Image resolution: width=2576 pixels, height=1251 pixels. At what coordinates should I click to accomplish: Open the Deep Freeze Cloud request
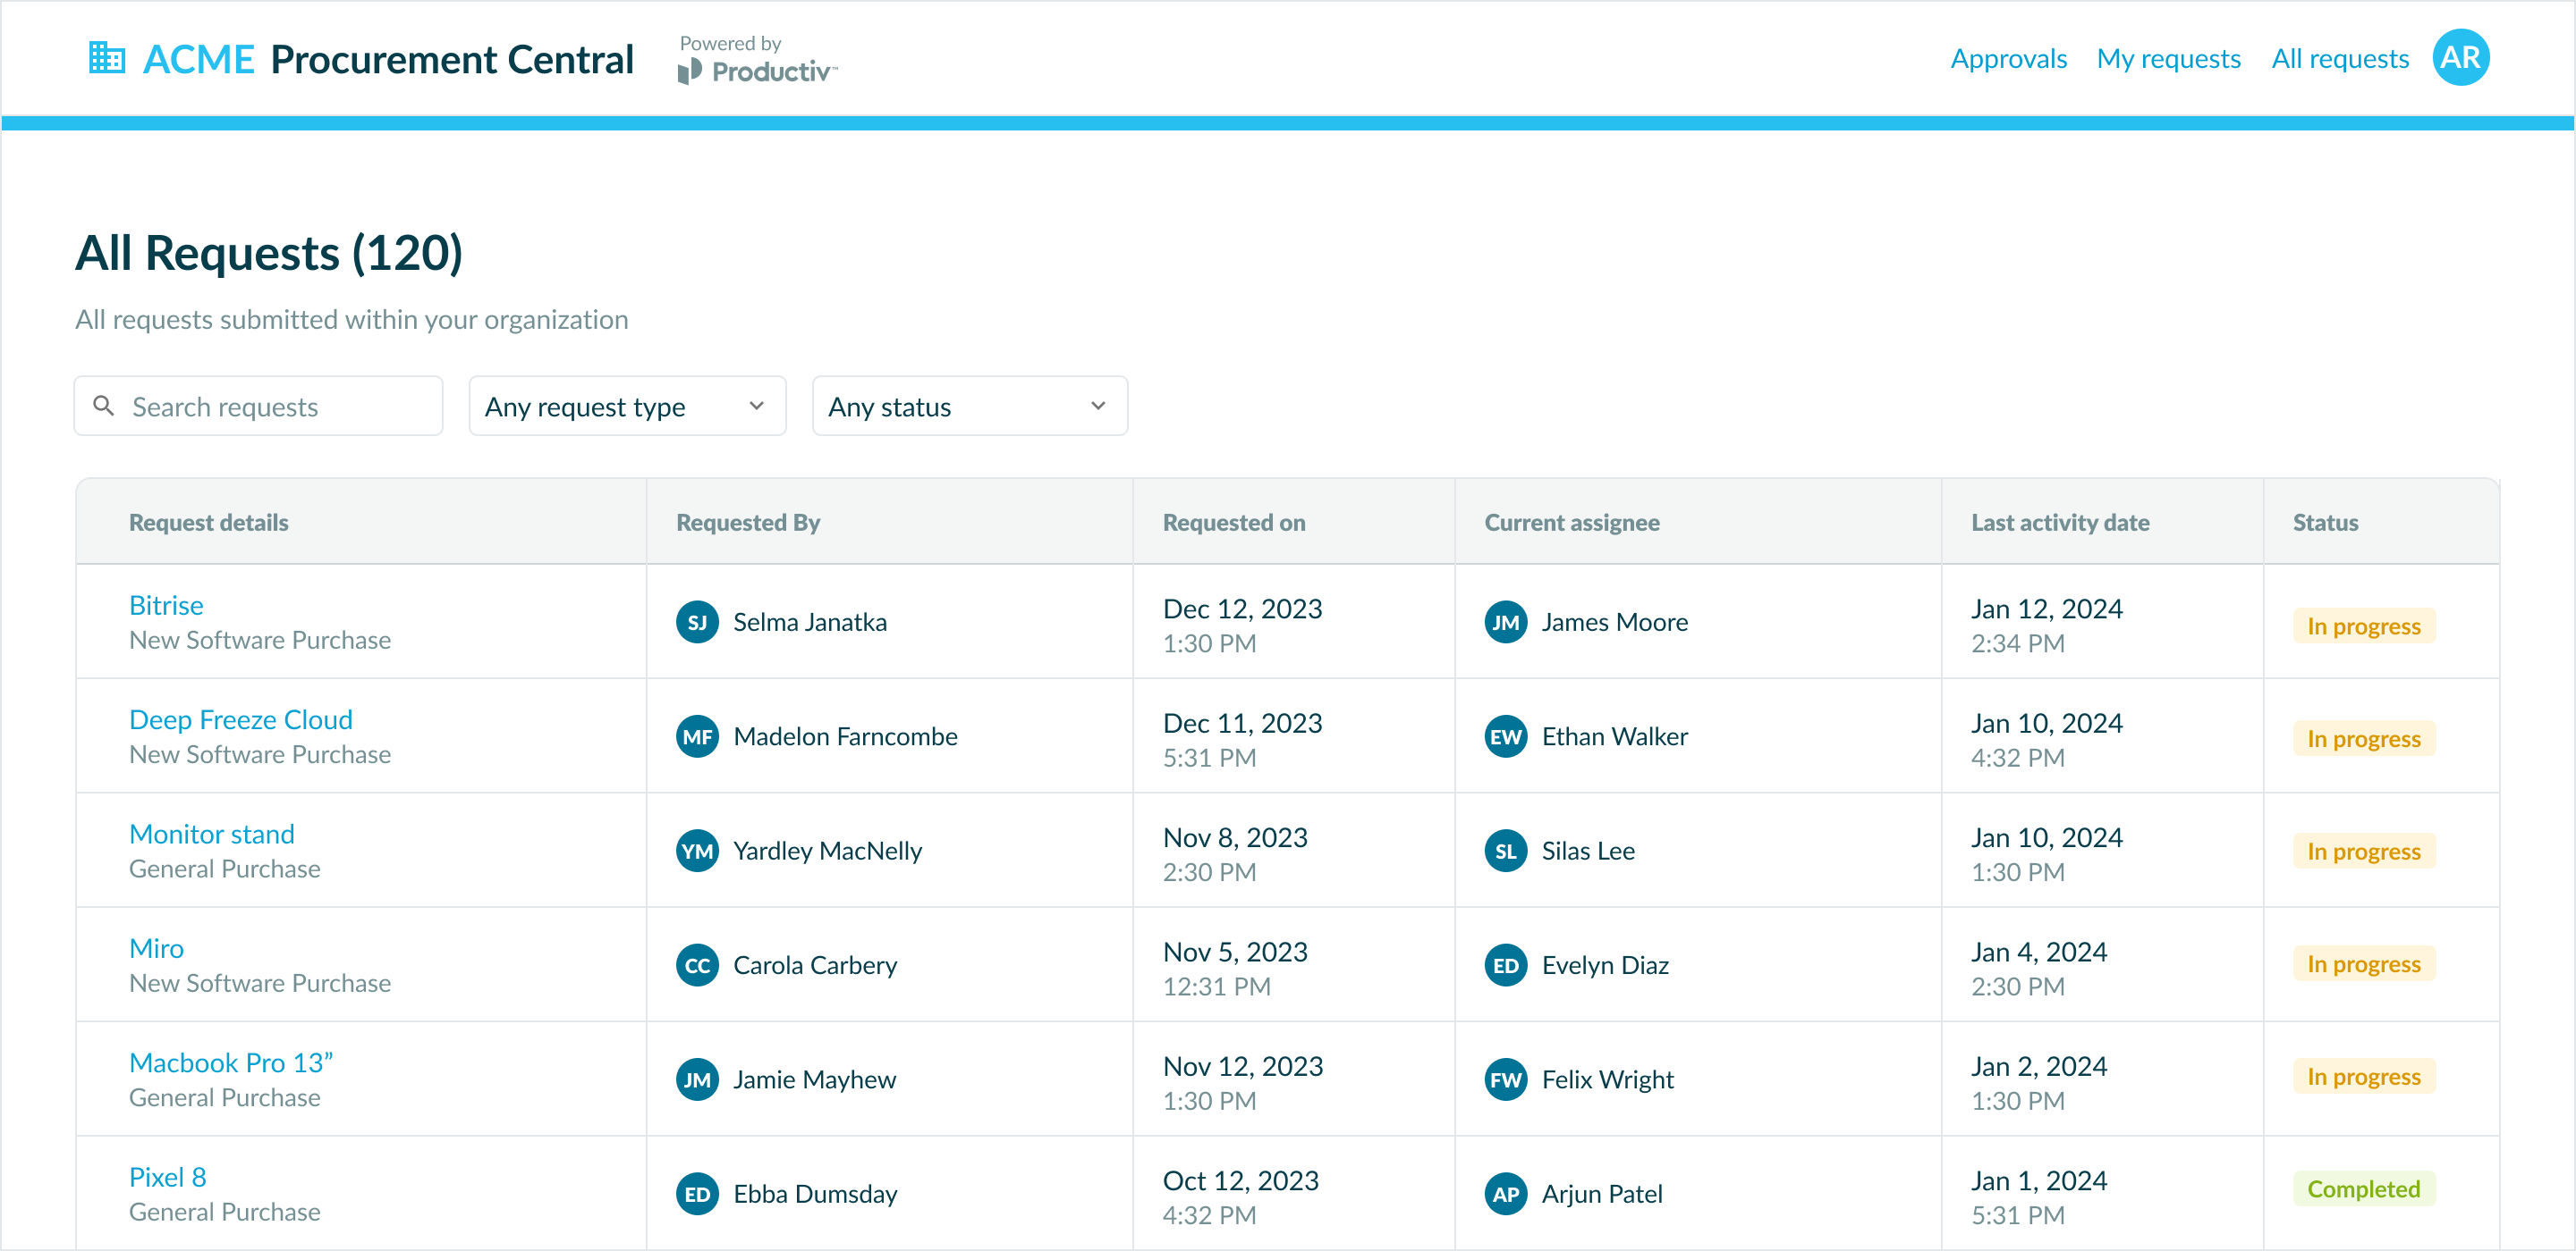241,719
